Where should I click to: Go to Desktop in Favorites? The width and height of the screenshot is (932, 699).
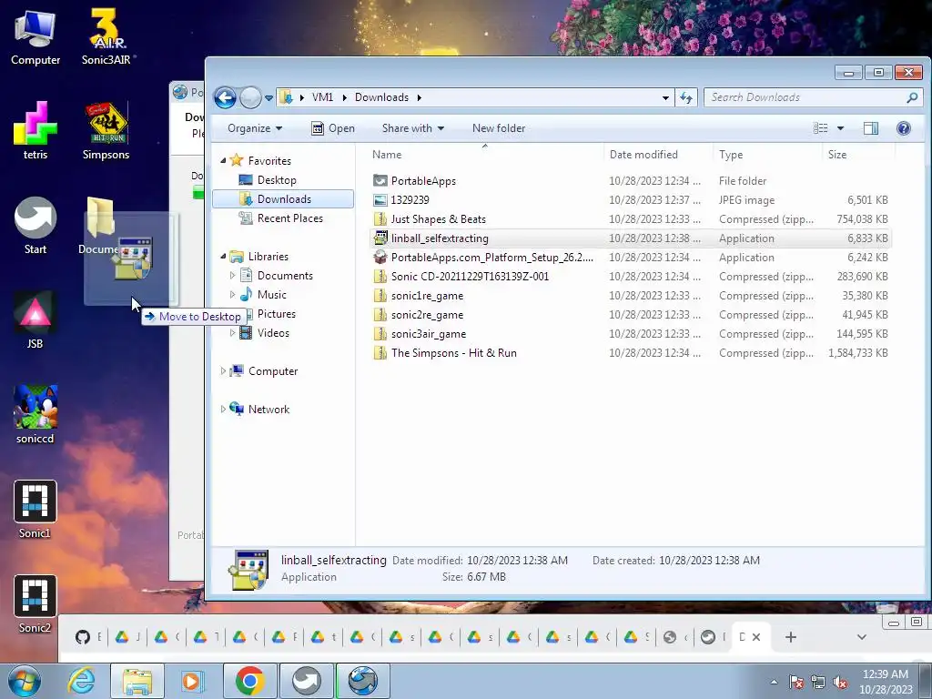pyautogui.click(x=277, y=180)
